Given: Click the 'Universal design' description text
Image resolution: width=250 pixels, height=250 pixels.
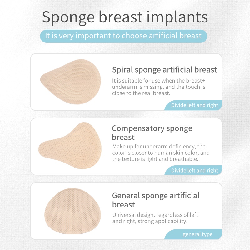Looking at the screenshot, I should pos(155,218).
